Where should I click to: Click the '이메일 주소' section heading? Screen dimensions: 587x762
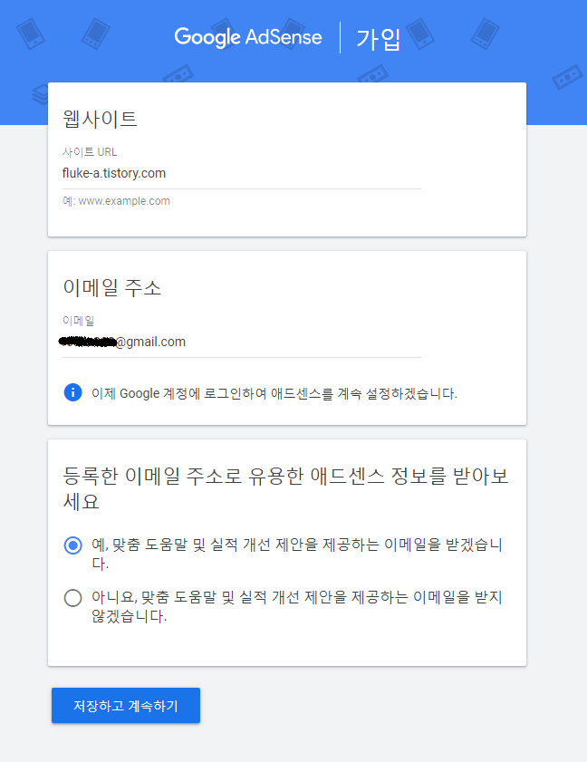pyautogui.click(x=111, y=288)
